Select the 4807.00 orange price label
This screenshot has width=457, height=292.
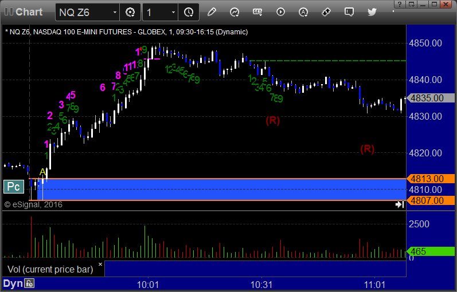[x=431, y=200]
